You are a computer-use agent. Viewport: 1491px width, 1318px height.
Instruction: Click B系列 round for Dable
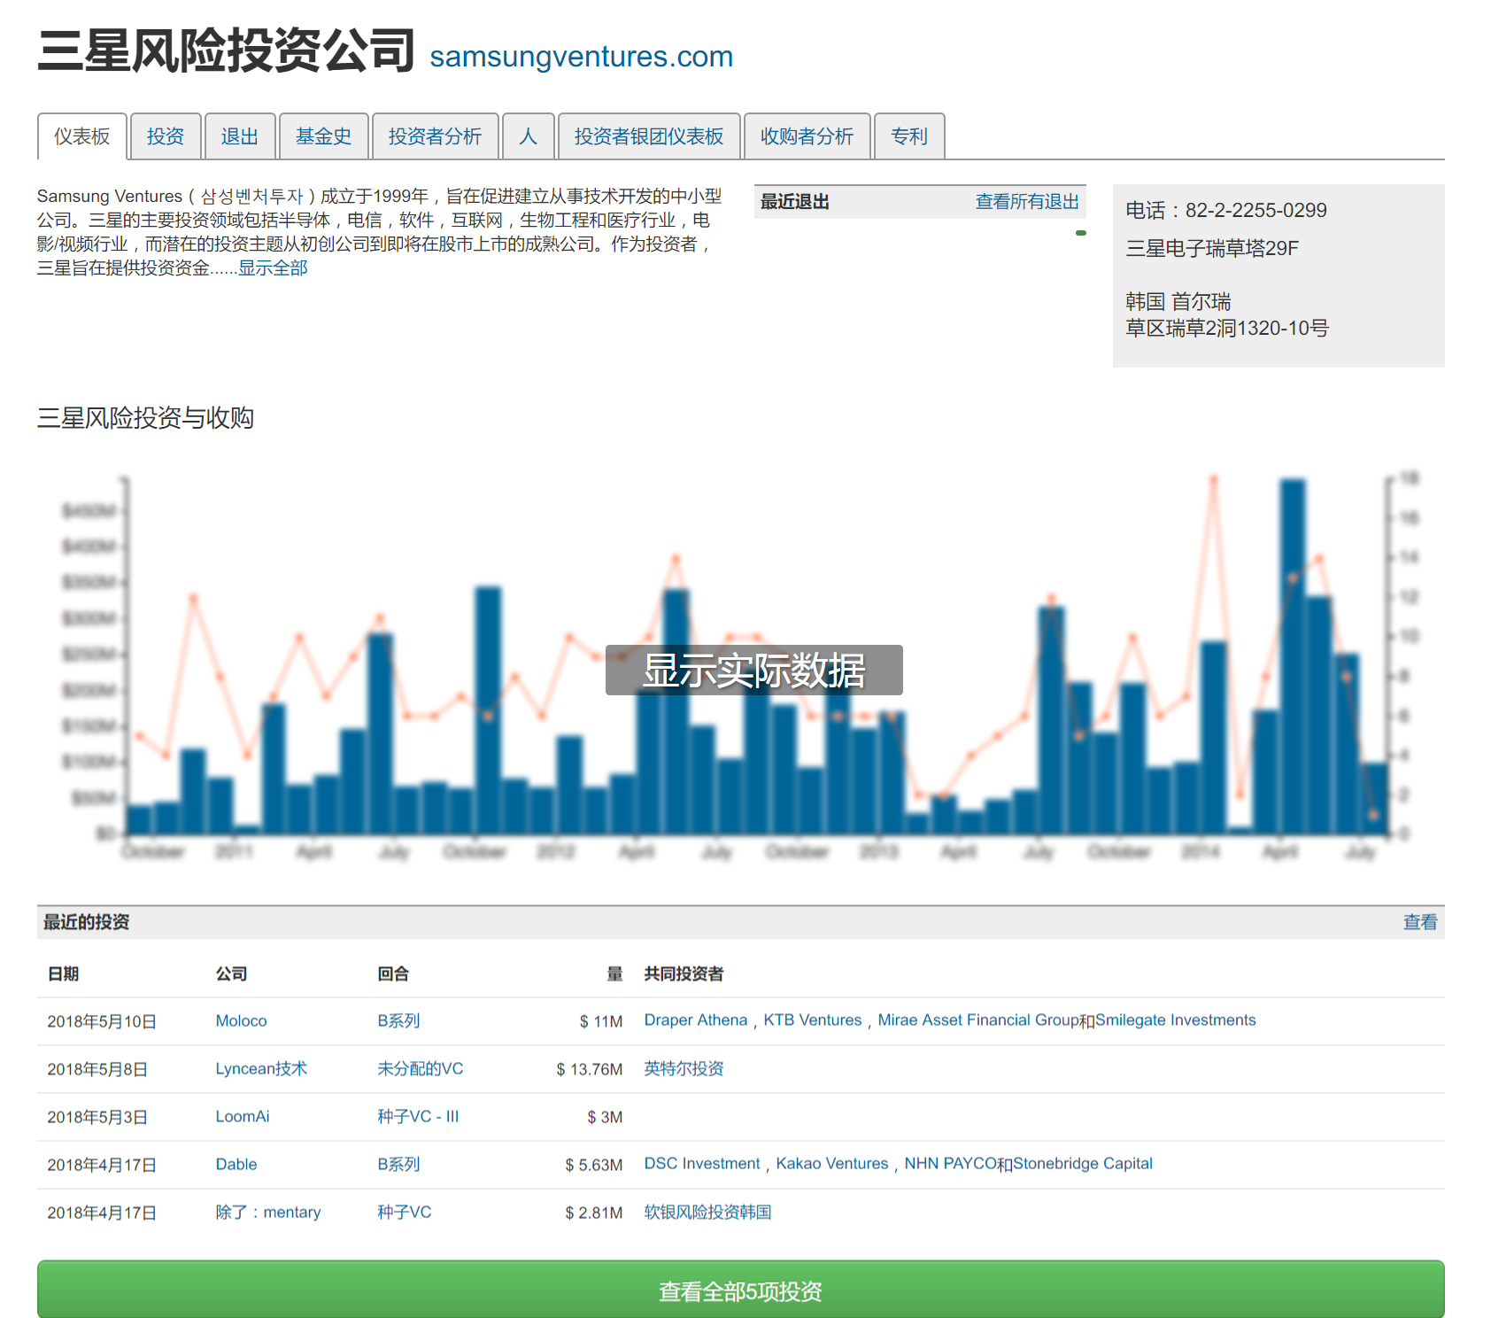coord(398,1165)
